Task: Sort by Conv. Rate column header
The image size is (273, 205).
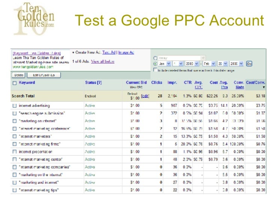Action: click(239, 85)
